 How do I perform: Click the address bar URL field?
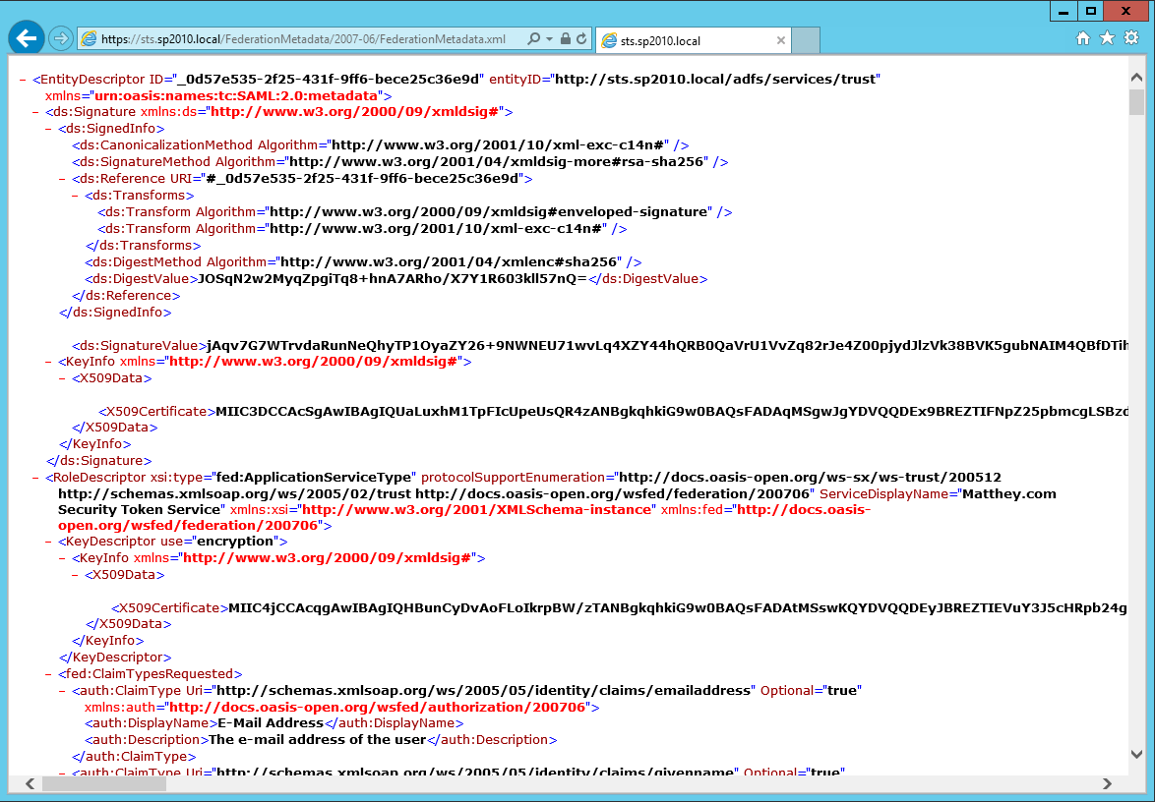(305, 39)
